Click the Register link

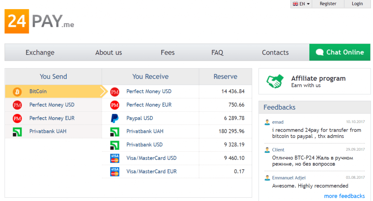tap(328, 4)
